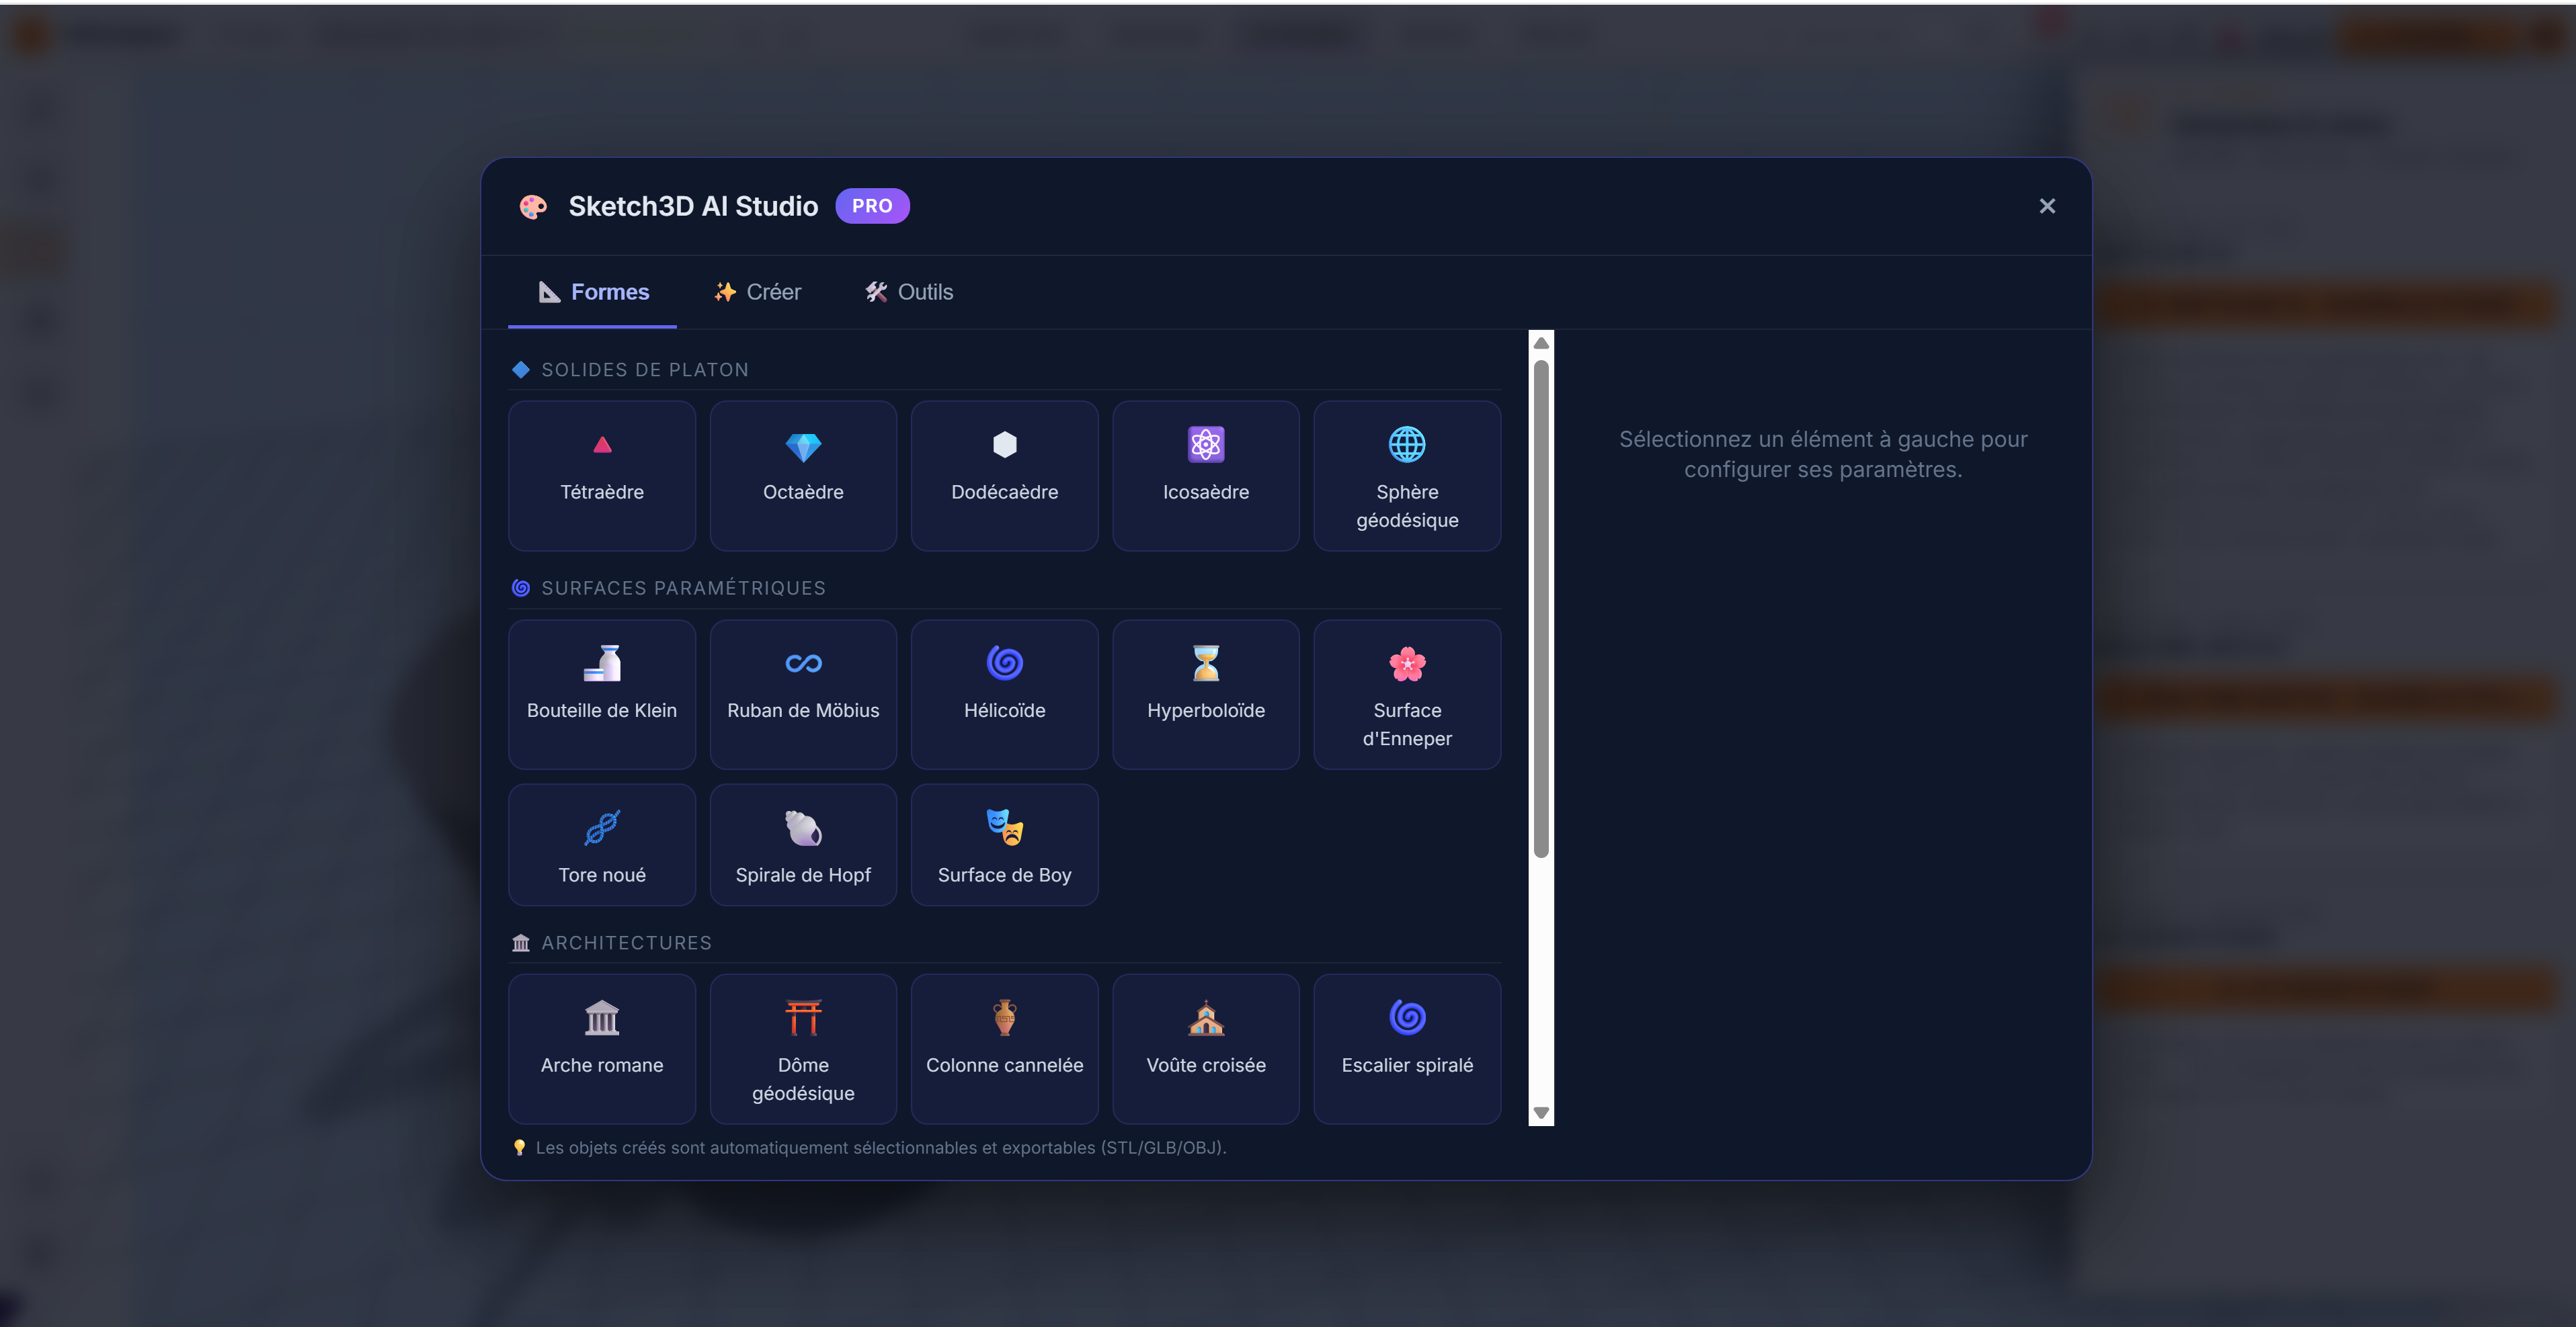Click the Escalier spiralé label
The image size is (2576, 1327).
click(1407, 1065)
